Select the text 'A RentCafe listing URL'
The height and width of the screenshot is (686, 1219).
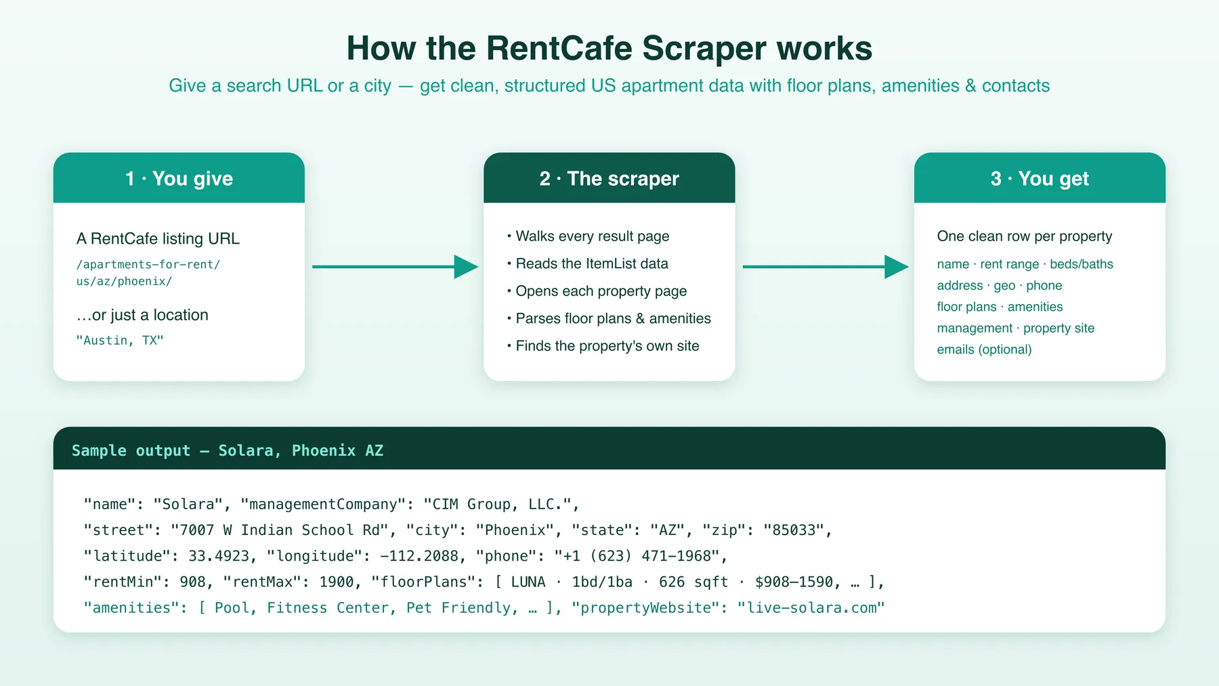[158, 238]
